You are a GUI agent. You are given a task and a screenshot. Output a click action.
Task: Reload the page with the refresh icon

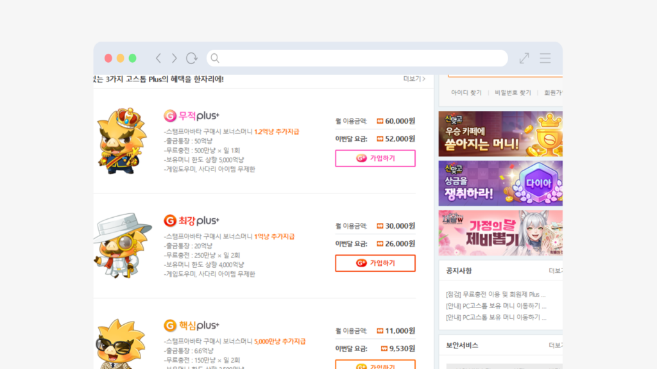pyautogui.click(x=191, y=58)
